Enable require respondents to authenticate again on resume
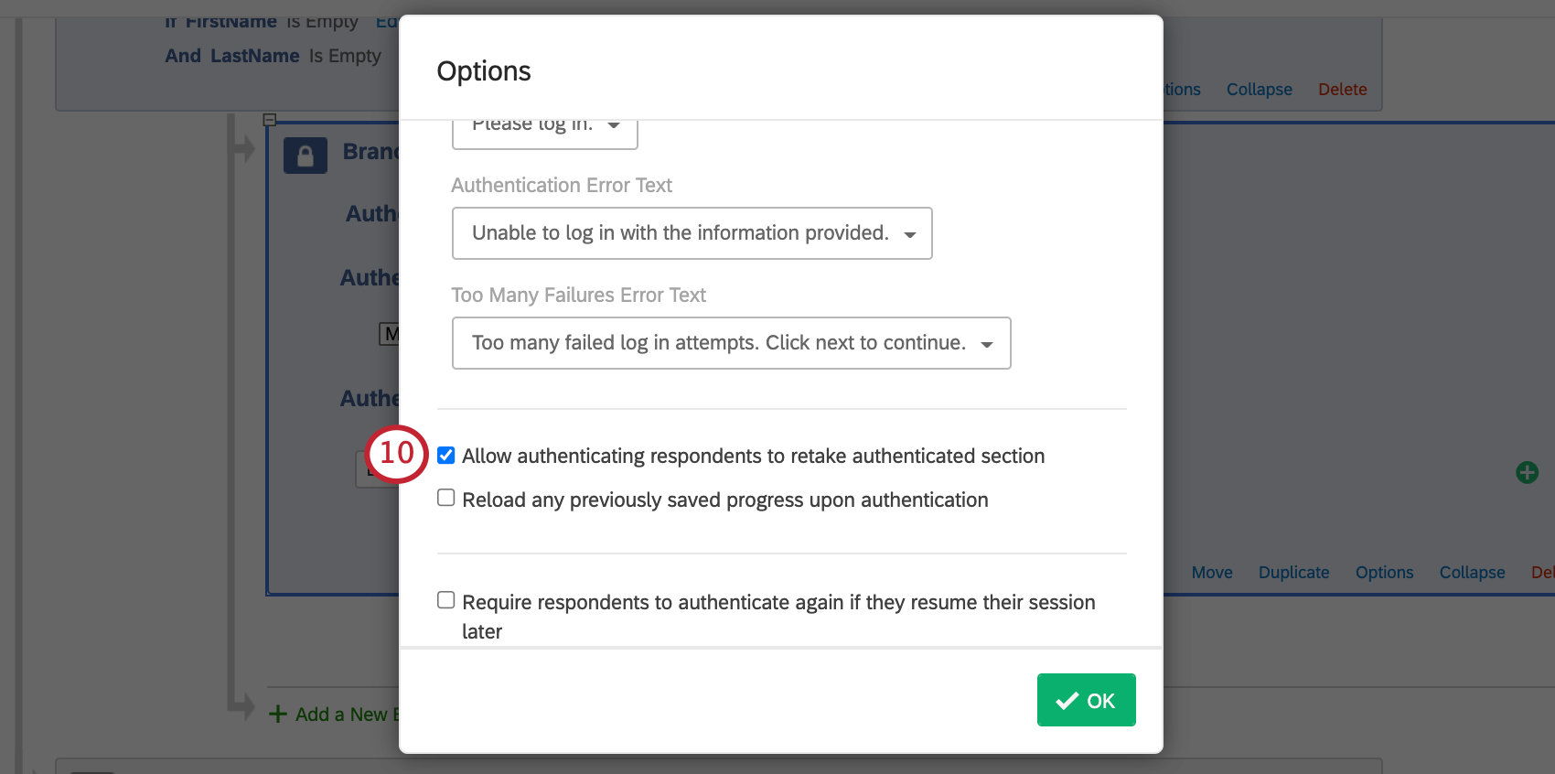This screenshot has height=774, width=1555. [445, 599]
